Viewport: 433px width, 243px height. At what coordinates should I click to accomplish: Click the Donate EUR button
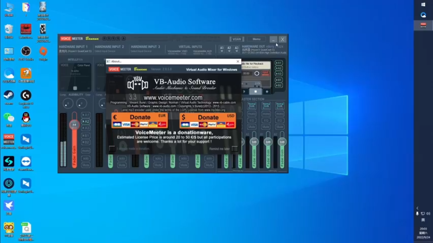pyautogui.click(x=140, y=120)
